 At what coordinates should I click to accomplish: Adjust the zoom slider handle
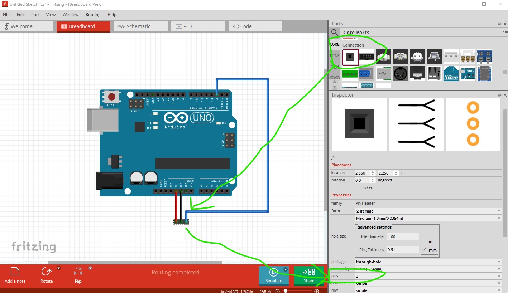[286, 291]
